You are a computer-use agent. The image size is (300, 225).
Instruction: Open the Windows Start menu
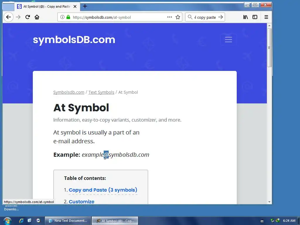tap(7, 221)
